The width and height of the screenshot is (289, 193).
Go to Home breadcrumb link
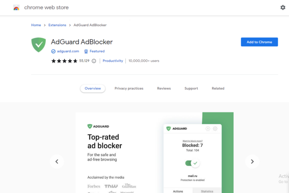coord(36,25)
